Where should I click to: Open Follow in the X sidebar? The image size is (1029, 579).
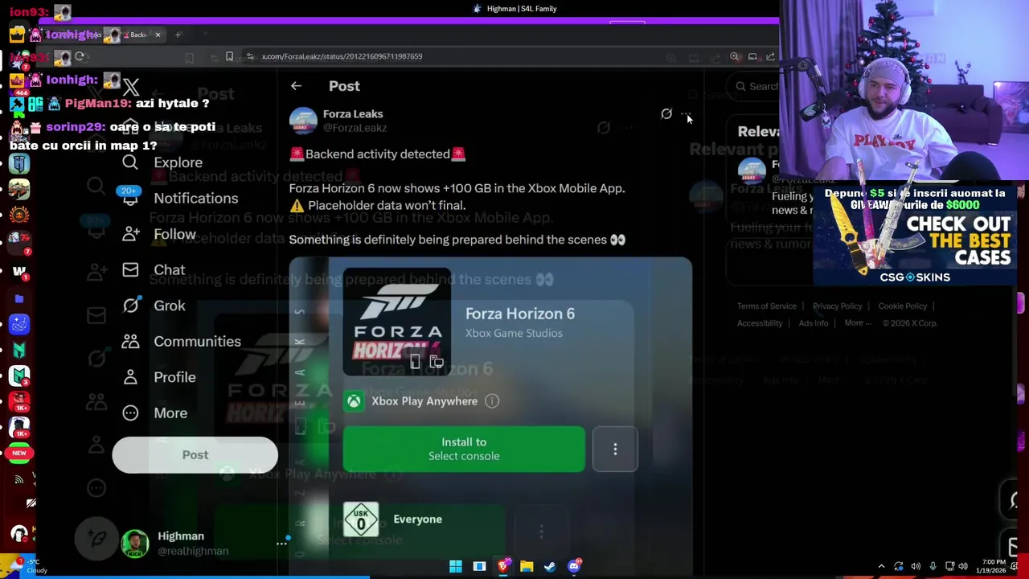pyautogui.click(x=174, y=234)
